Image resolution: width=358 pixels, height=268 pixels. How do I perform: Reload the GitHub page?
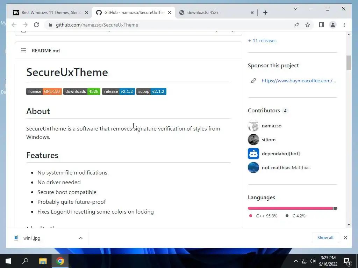(x=36, y=25)
